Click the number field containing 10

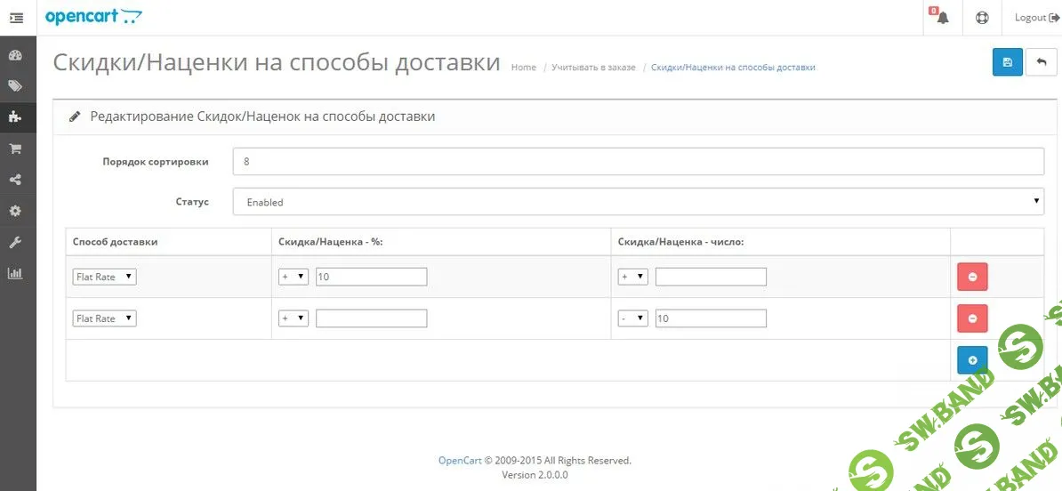pos(711,318)
